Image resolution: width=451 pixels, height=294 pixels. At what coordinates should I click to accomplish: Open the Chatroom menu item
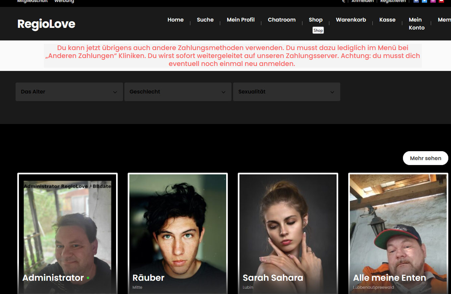pos(282,20)
